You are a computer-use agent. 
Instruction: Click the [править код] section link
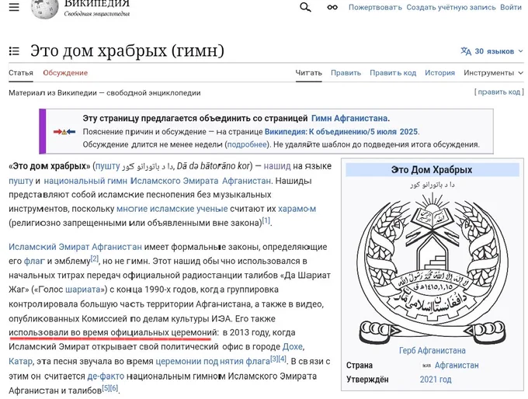[499, 92]
